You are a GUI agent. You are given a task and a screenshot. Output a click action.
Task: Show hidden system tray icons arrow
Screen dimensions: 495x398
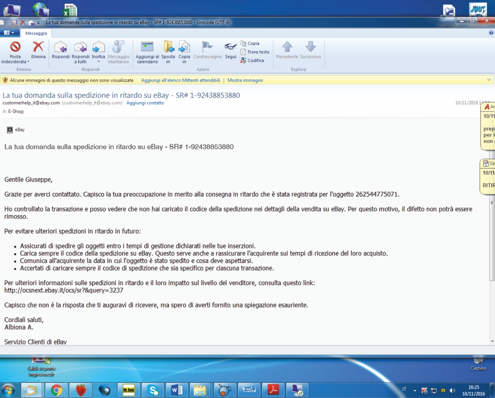(415, 391)
